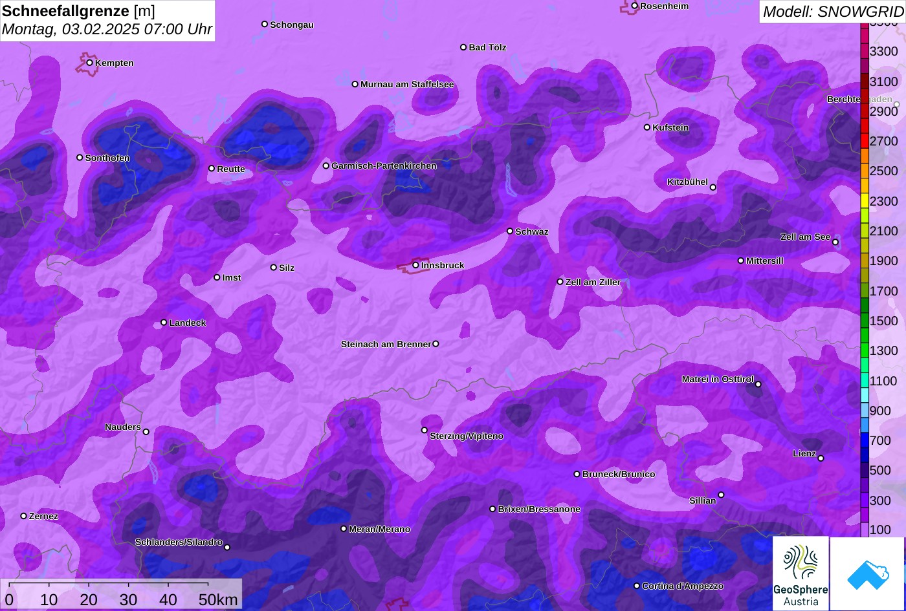Select the Bruneck/Brunico location marker

click(577, 474)
